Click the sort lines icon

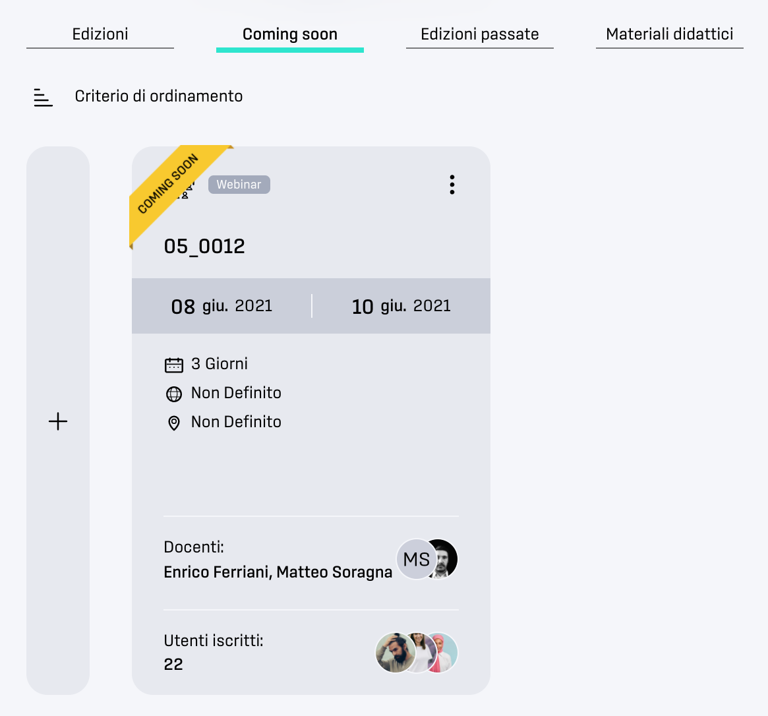43,98
